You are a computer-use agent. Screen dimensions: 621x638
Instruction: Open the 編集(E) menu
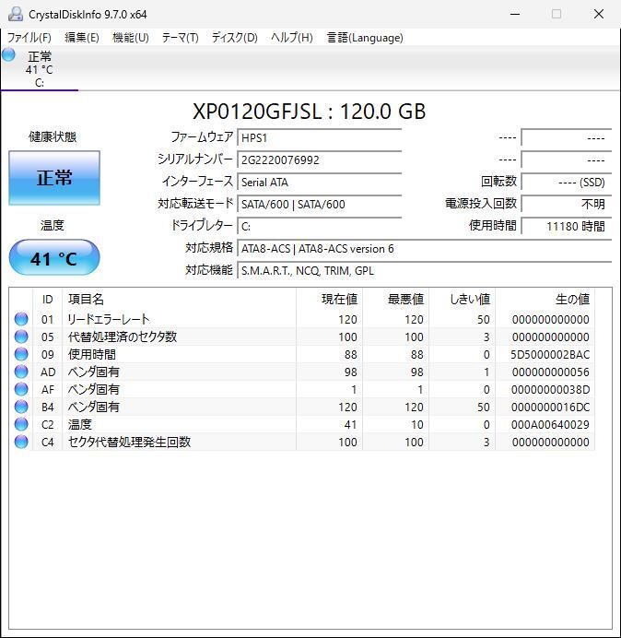(x=82, y=38)
